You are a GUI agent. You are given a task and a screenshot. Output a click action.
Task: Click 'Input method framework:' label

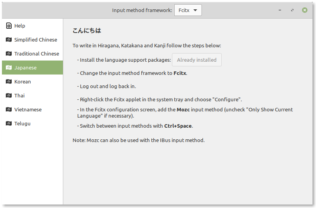pyautogui.click(x=142, y=10)
